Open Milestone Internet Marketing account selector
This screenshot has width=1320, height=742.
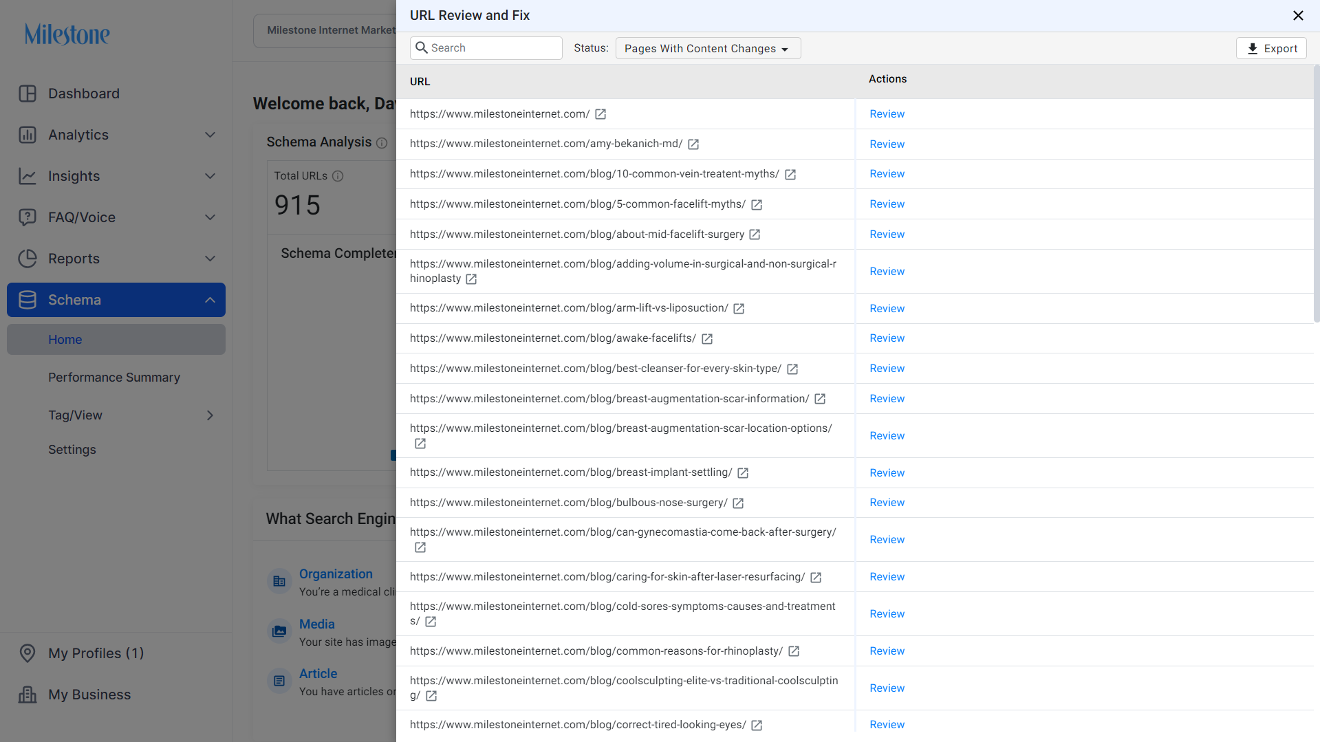point(325,30)
